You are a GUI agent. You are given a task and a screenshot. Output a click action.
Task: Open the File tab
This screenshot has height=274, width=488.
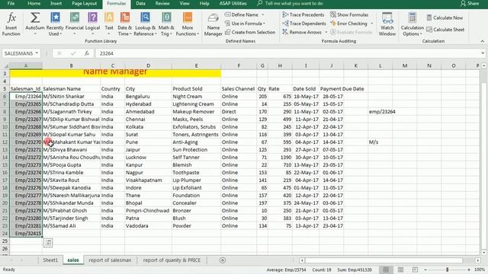11,3
